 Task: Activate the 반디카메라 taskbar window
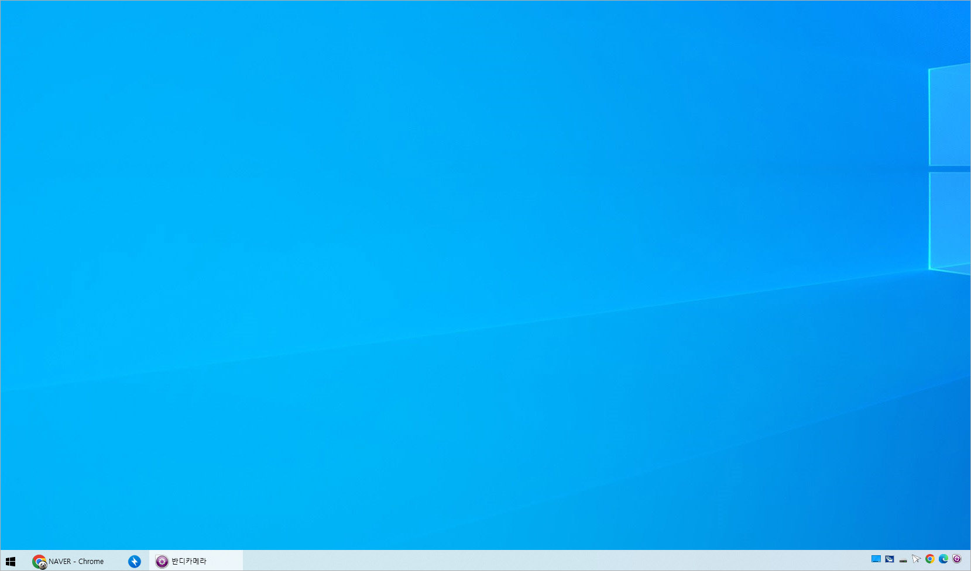tap(195, 561)
